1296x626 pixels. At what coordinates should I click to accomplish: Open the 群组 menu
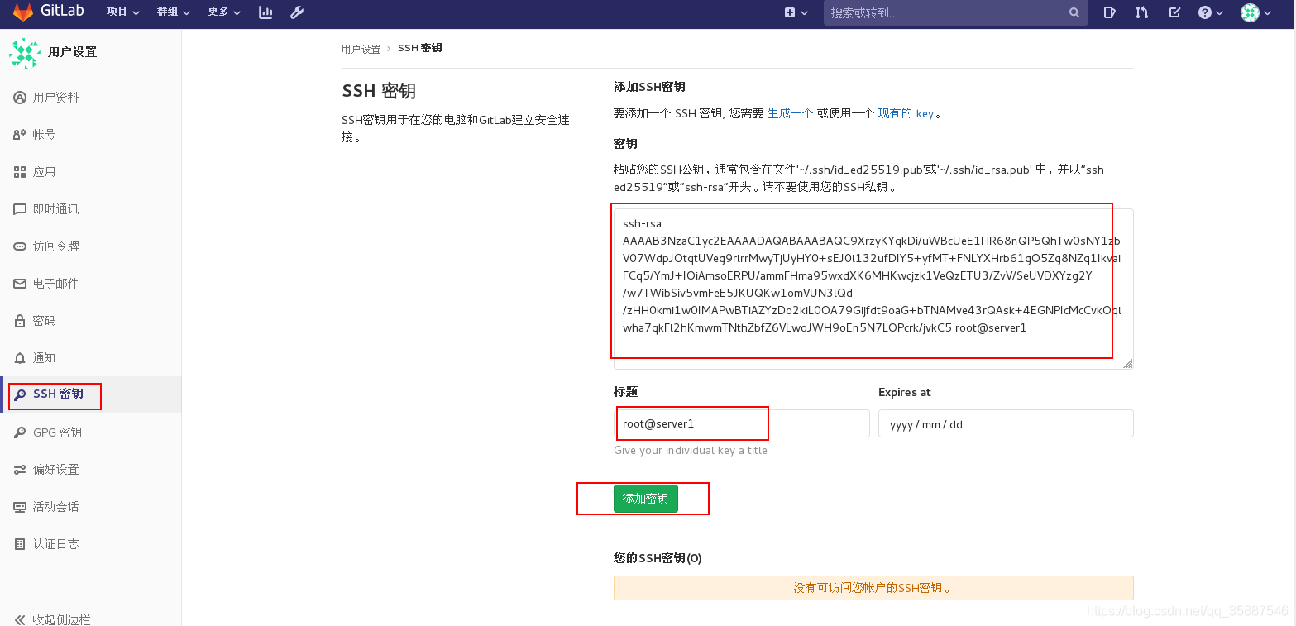[172, 12]
